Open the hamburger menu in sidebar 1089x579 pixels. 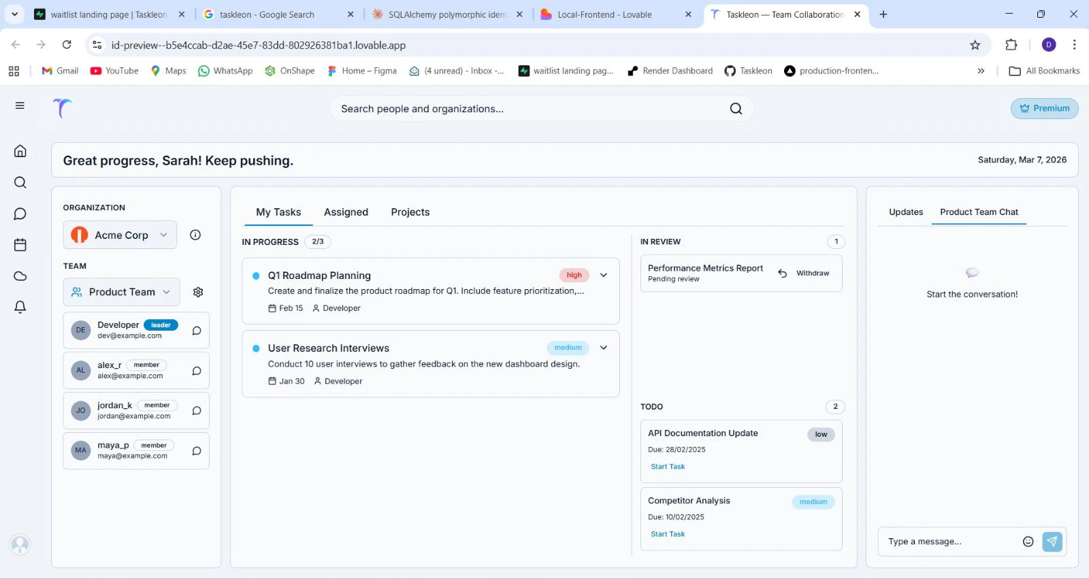(x=20, y=105)
